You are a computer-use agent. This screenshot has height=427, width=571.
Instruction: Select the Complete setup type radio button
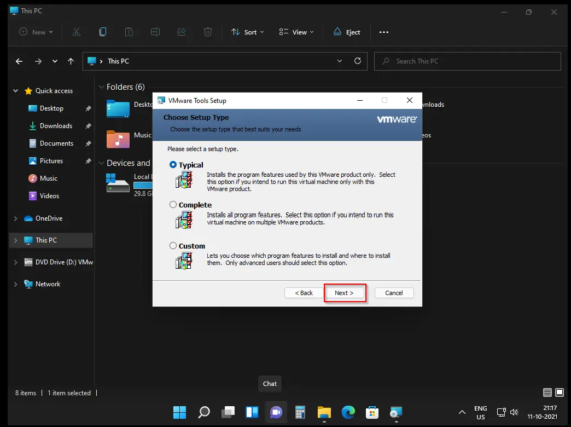click(x=173, y=205)
